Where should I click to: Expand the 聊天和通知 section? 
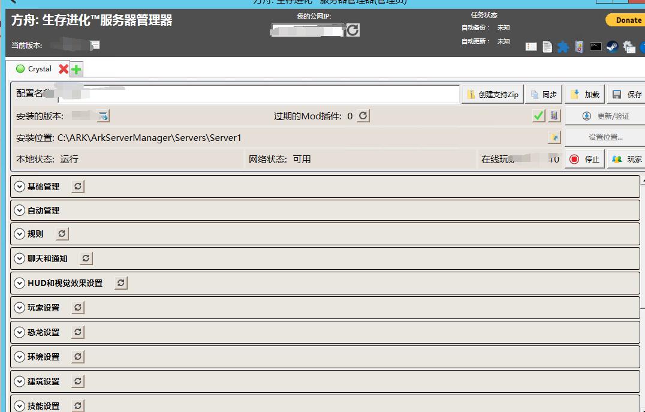pyautogui.click(x=19, y=258)
